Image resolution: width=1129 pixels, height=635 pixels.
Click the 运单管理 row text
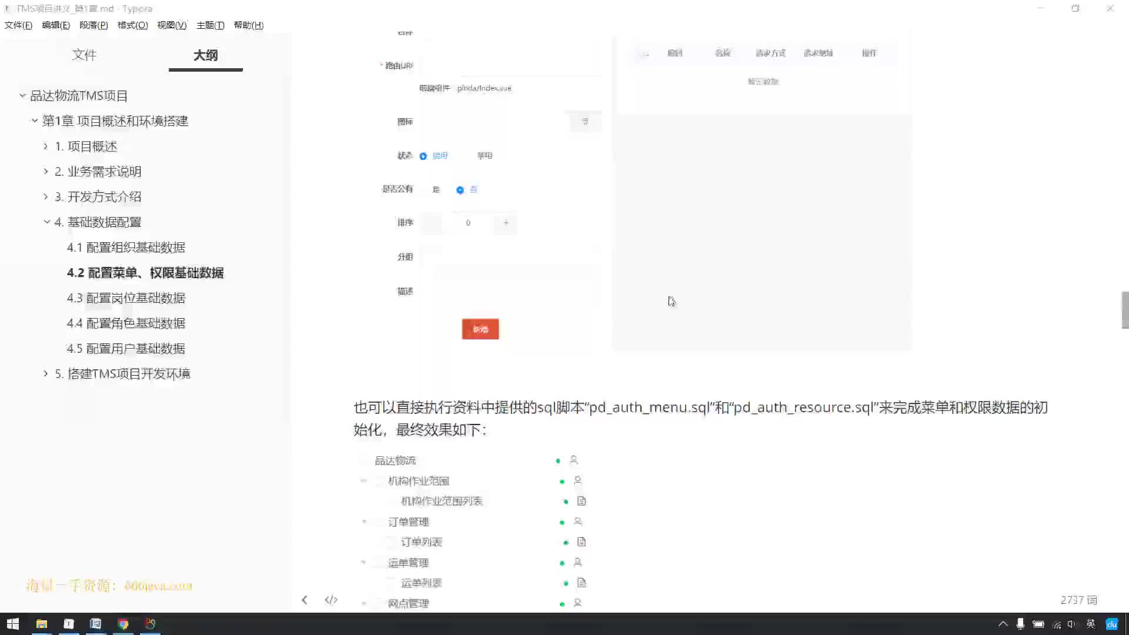point(408,563)
